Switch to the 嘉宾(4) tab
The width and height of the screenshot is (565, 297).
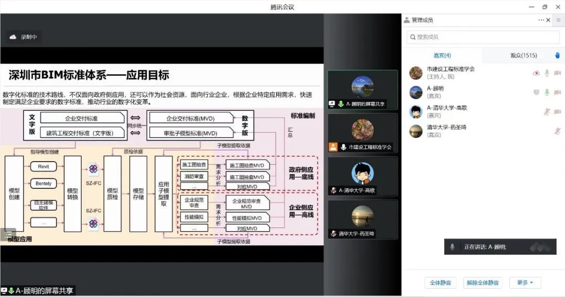click(442, 55)
